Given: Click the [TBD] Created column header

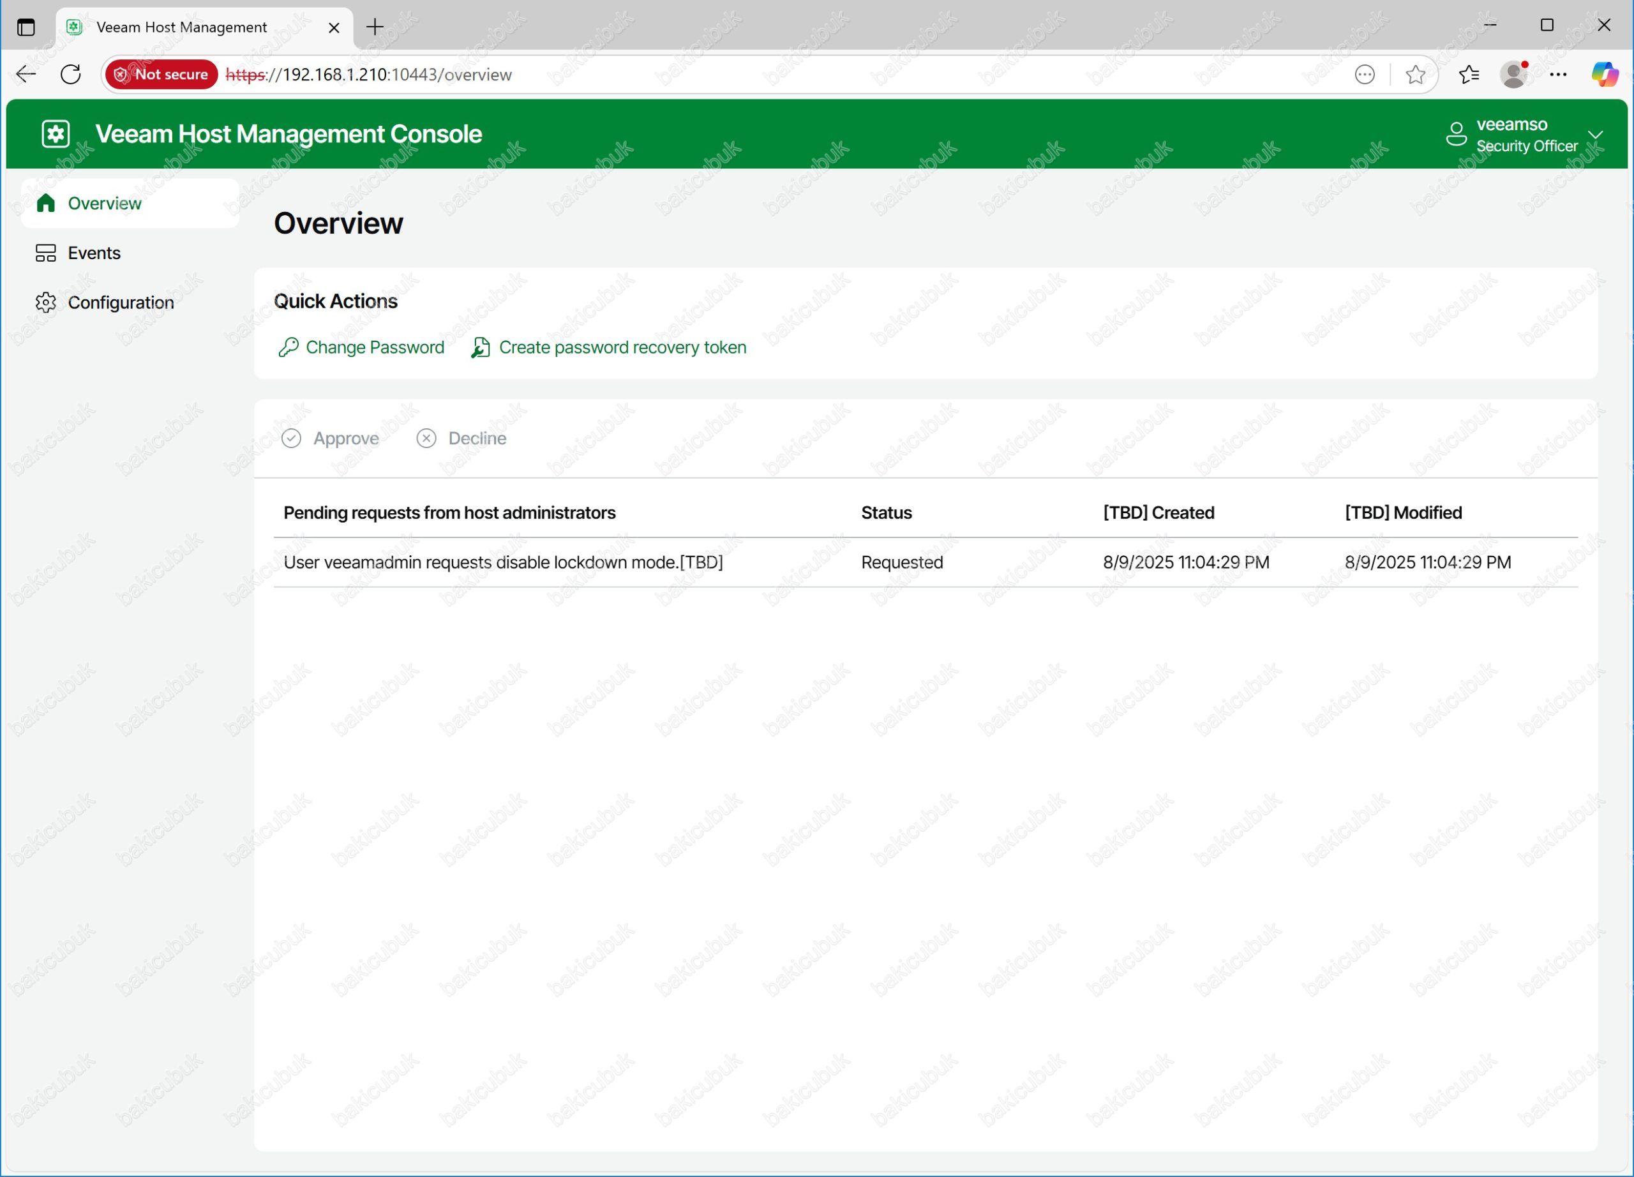Looking at the screenshot, I should click(1158, 512).
